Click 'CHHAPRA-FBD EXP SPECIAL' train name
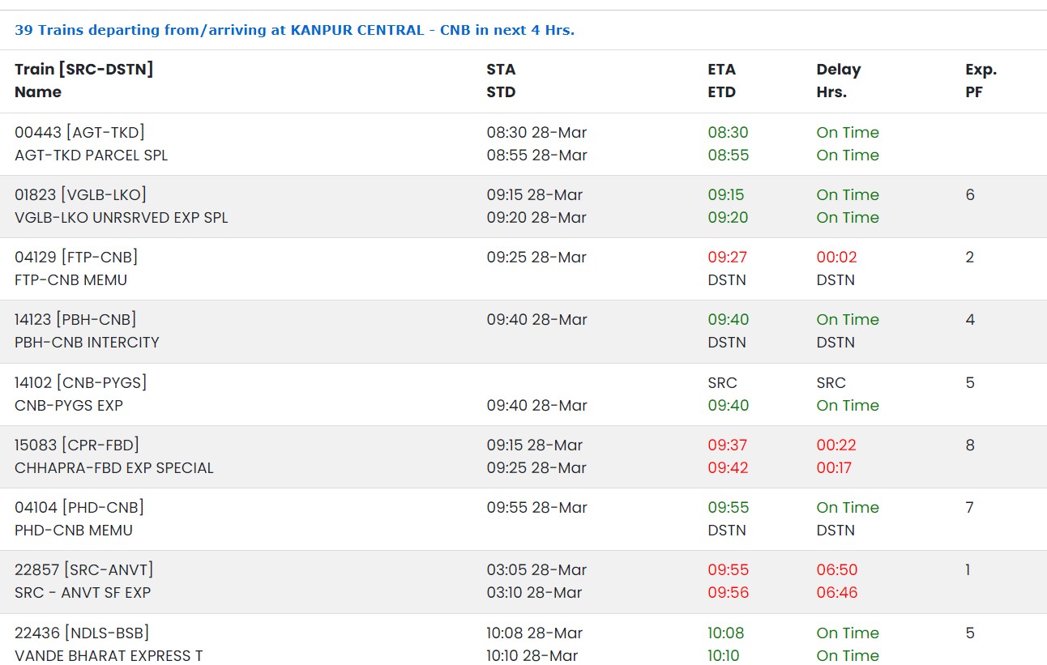Image resolution: width=1047 pixels, height=665 pixels. [x=114, y=468]
